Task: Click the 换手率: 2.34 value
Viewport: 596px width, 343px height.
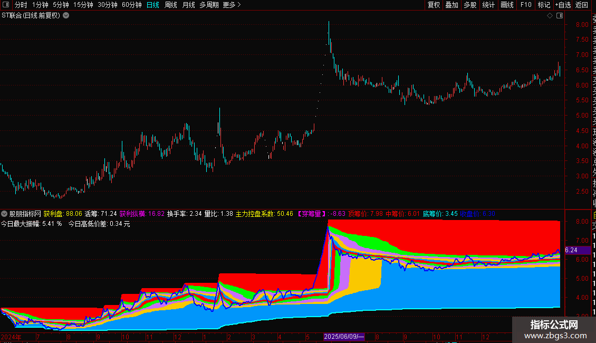Action: [x=185, y=214]
